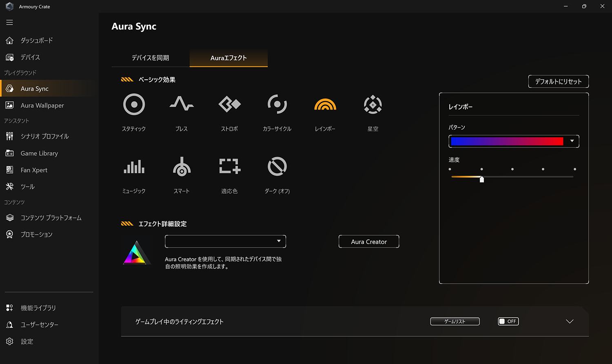Select the ストロボ (Strobe) lighting effect
The width and height of the screenshot is (612, 364).
click(x=229, y=105)
